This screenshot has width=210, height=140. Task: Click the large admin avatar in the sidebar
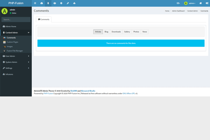point(5,11)
